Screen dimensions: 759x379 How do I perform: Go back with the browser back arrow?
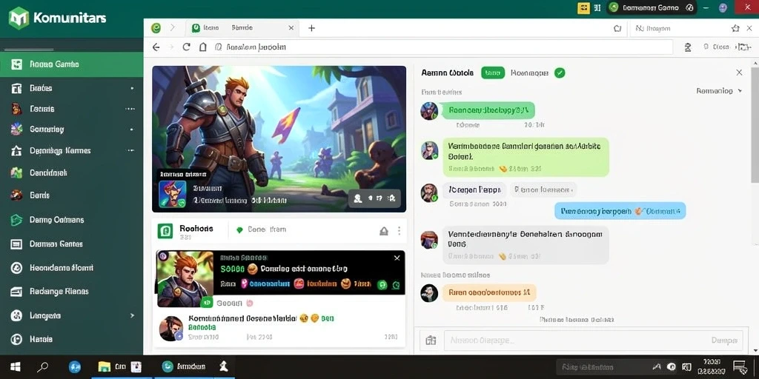(x=156, y=47)
